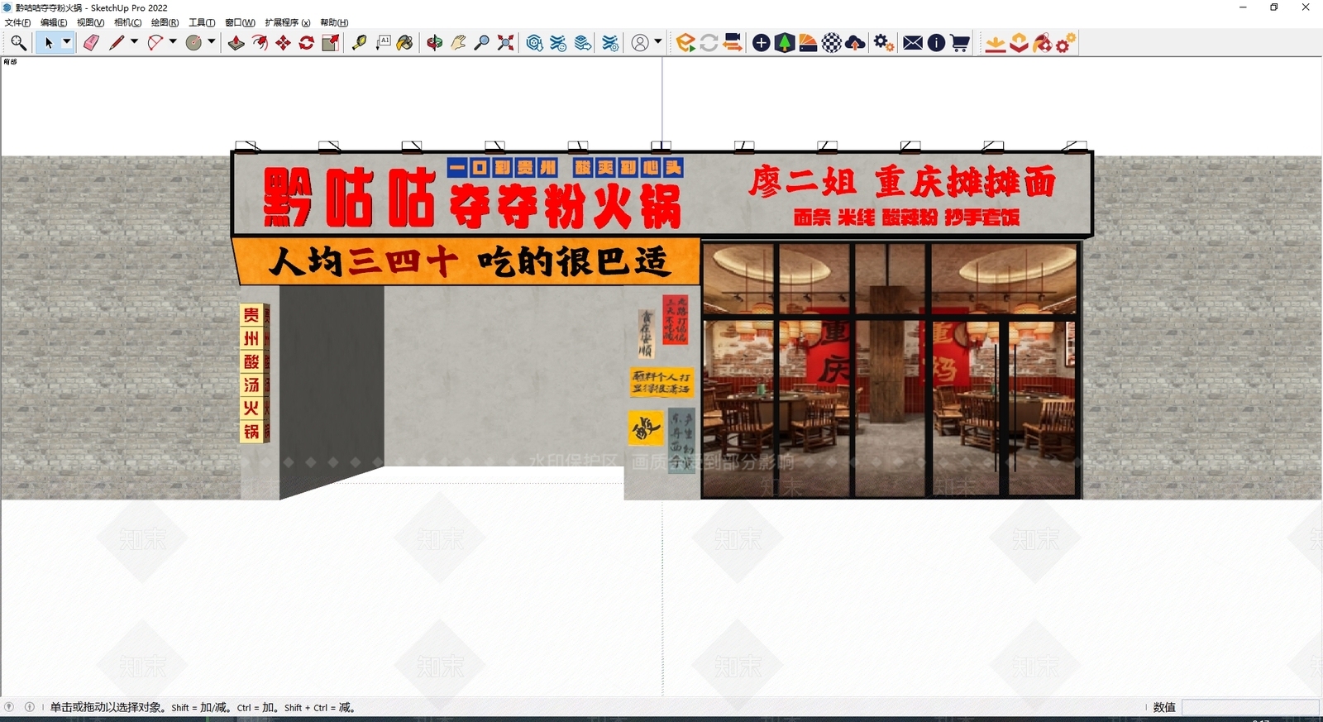
Task: Click the Search magnifier icon in the toolbar
Action: [18, 43]
